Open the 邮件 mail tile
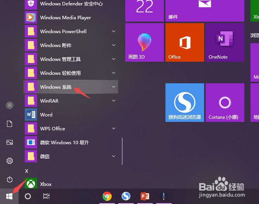The height and width of the screenshot is (204, 259). [205, 11]
